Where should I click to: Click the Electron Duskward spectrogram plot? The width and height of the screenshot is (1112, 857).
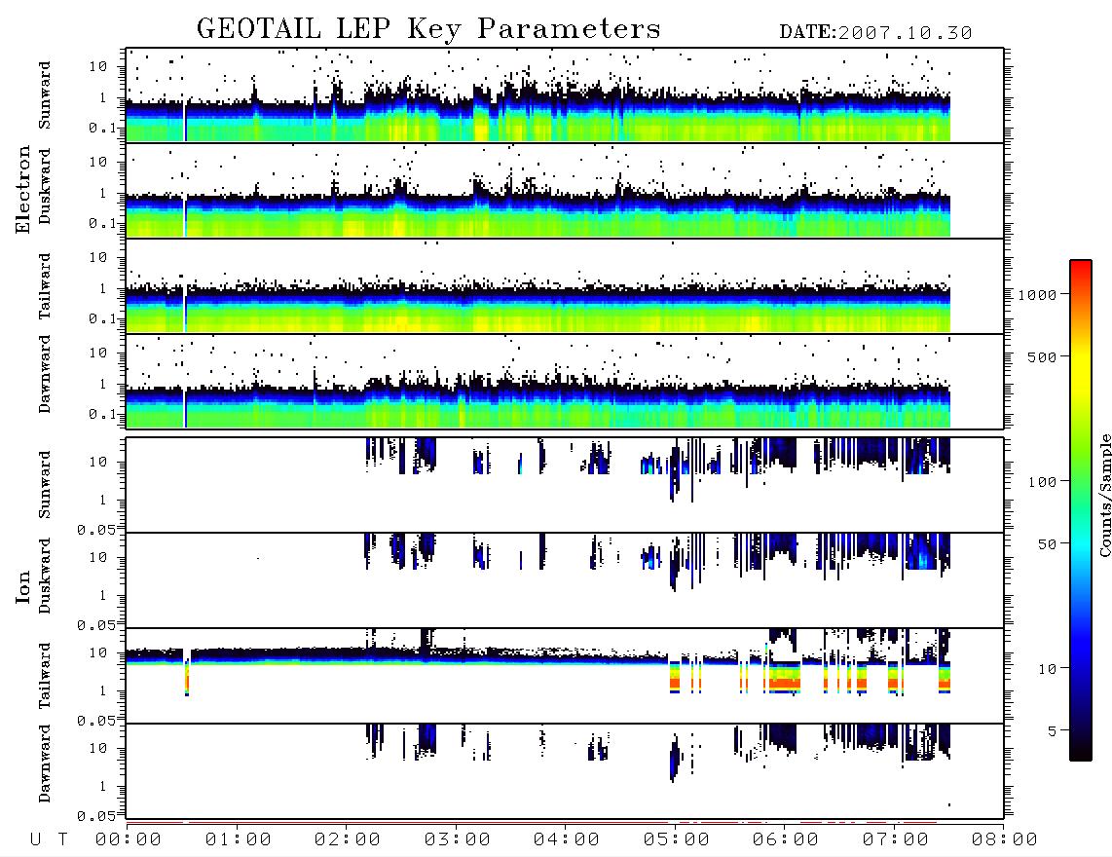[x=565, y=190]
